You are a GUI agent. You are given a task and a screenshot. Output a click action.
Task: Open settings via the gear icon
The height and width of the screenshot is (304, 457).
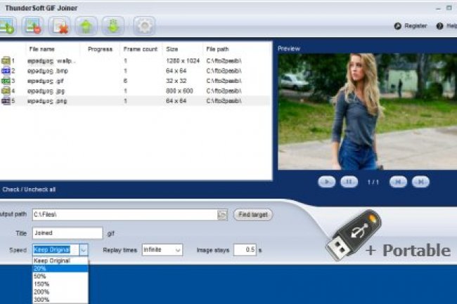pyautogui.click(x=144, y=27)
